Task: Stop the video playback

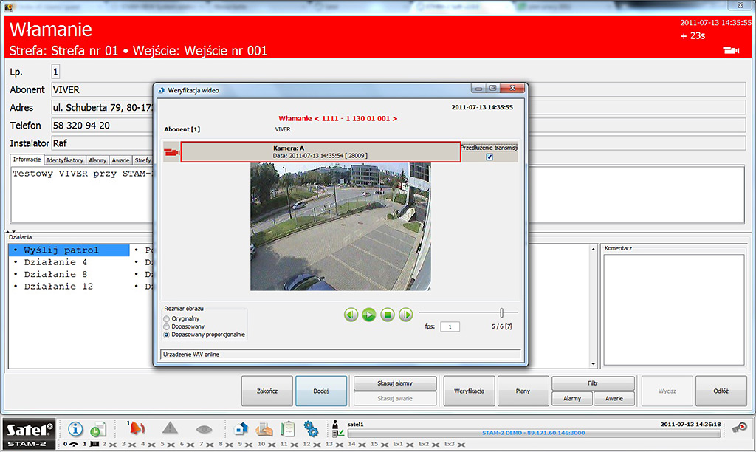Action: [x=388, y=315]
